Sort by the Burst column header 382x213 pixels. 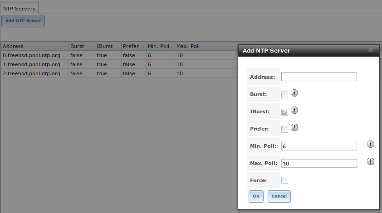[x=82, y=46]
